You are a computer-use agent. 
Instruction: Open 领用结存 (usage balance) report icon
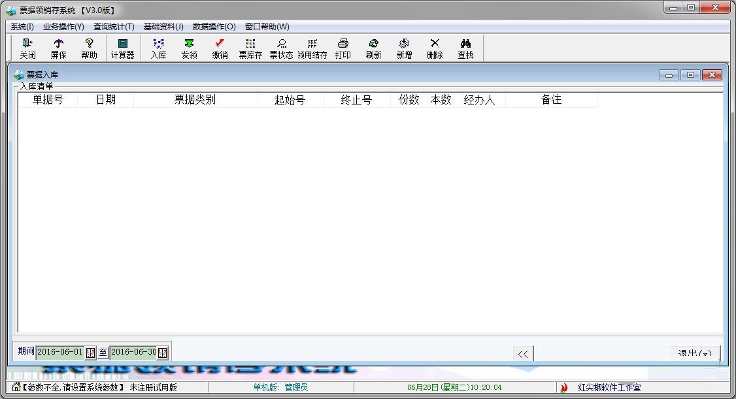click(312, 48)
